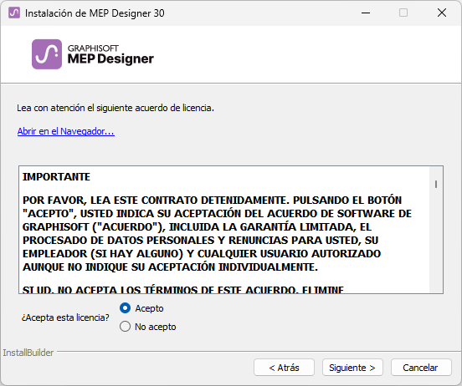This screenshot has height=386, width=462.
Task: Click the title bar app icon
Action: point(14,13)
